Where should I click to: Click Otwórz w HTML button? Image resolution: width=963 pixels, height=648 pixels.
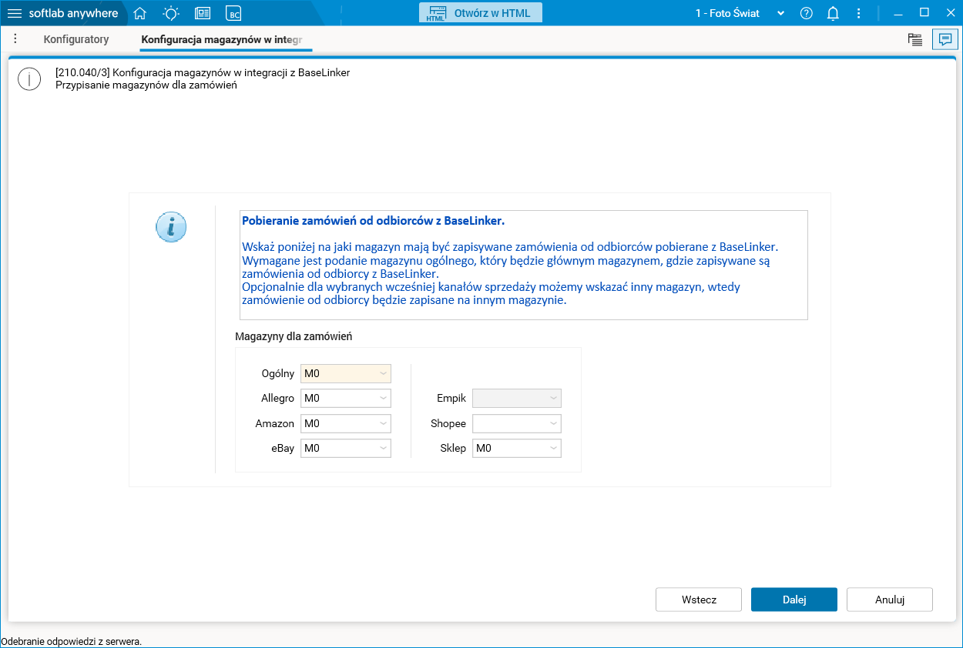[x=481, y=13]
